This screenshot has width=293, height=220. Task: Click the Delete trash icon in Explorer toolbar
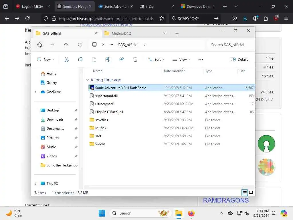[135, 60]
